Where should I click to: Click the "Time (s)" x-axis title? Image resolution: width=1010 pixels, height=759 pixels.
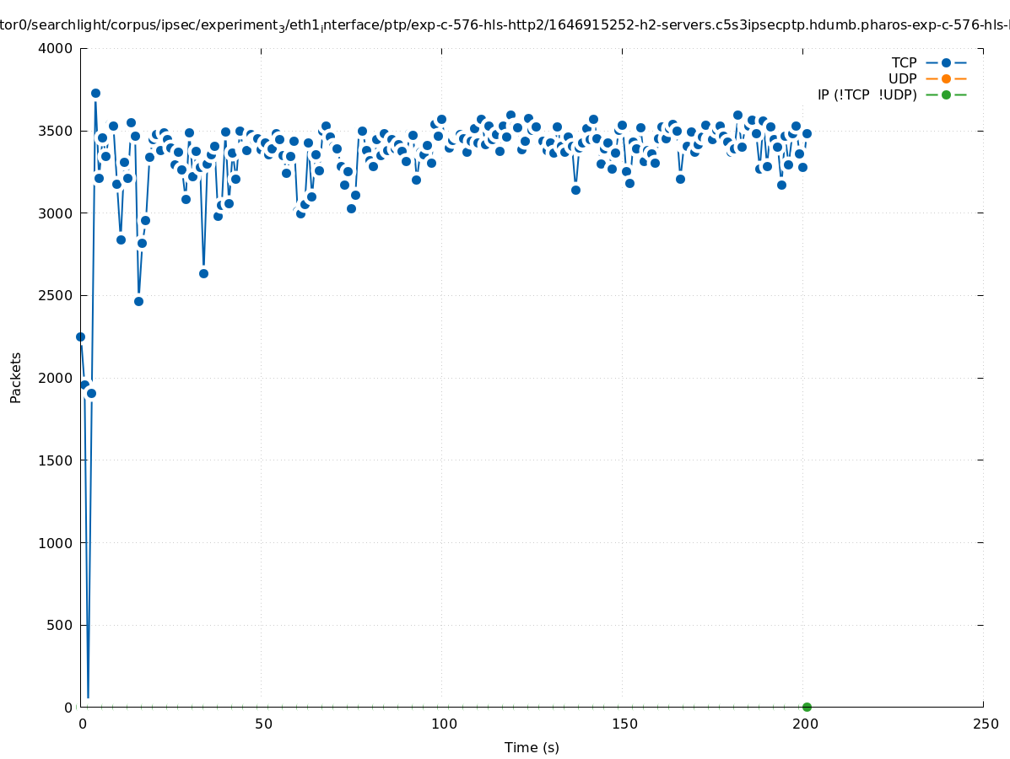point(532,747)
